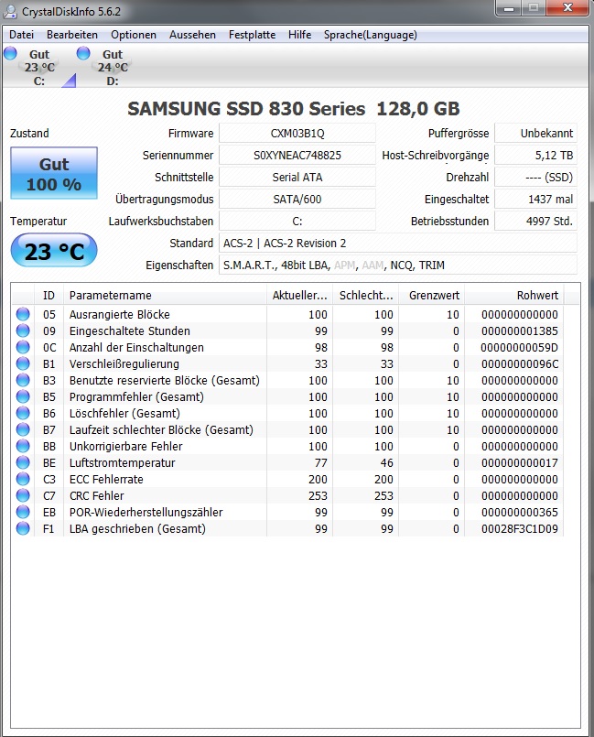Select the Luftstromtemperatur parameter name
594x737 pixels.
[x=122, y=462]
